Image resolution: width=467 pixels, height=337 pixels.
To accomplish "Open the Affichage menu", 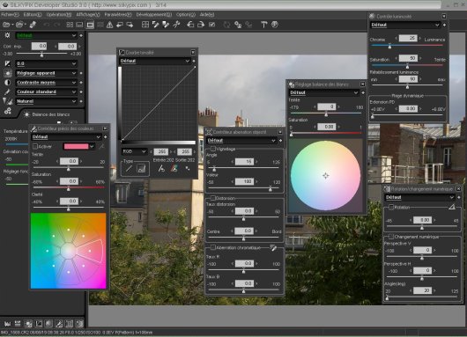I will coord(88,15).
